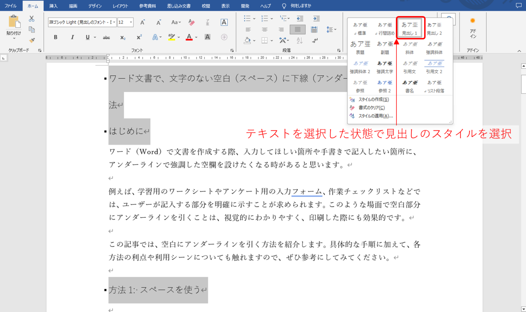Clear all formatting with the eraser icon

191,22
